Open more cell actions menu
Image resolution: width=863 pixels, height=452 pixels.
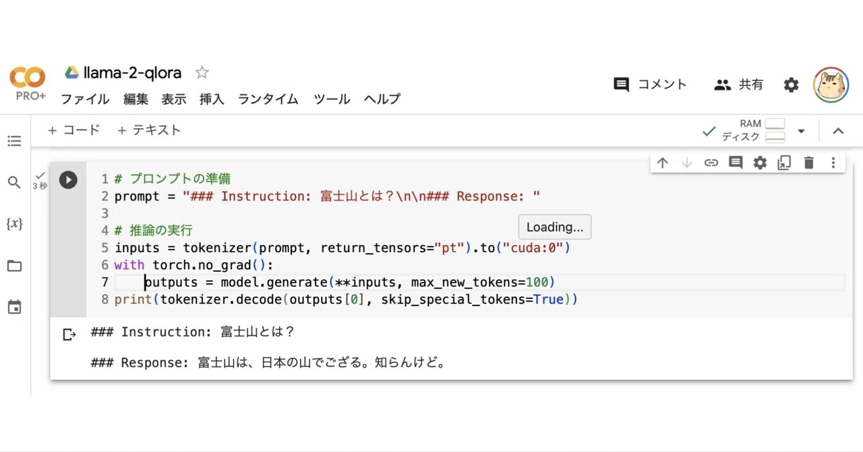pyautogui.click(x=833, y=163)
